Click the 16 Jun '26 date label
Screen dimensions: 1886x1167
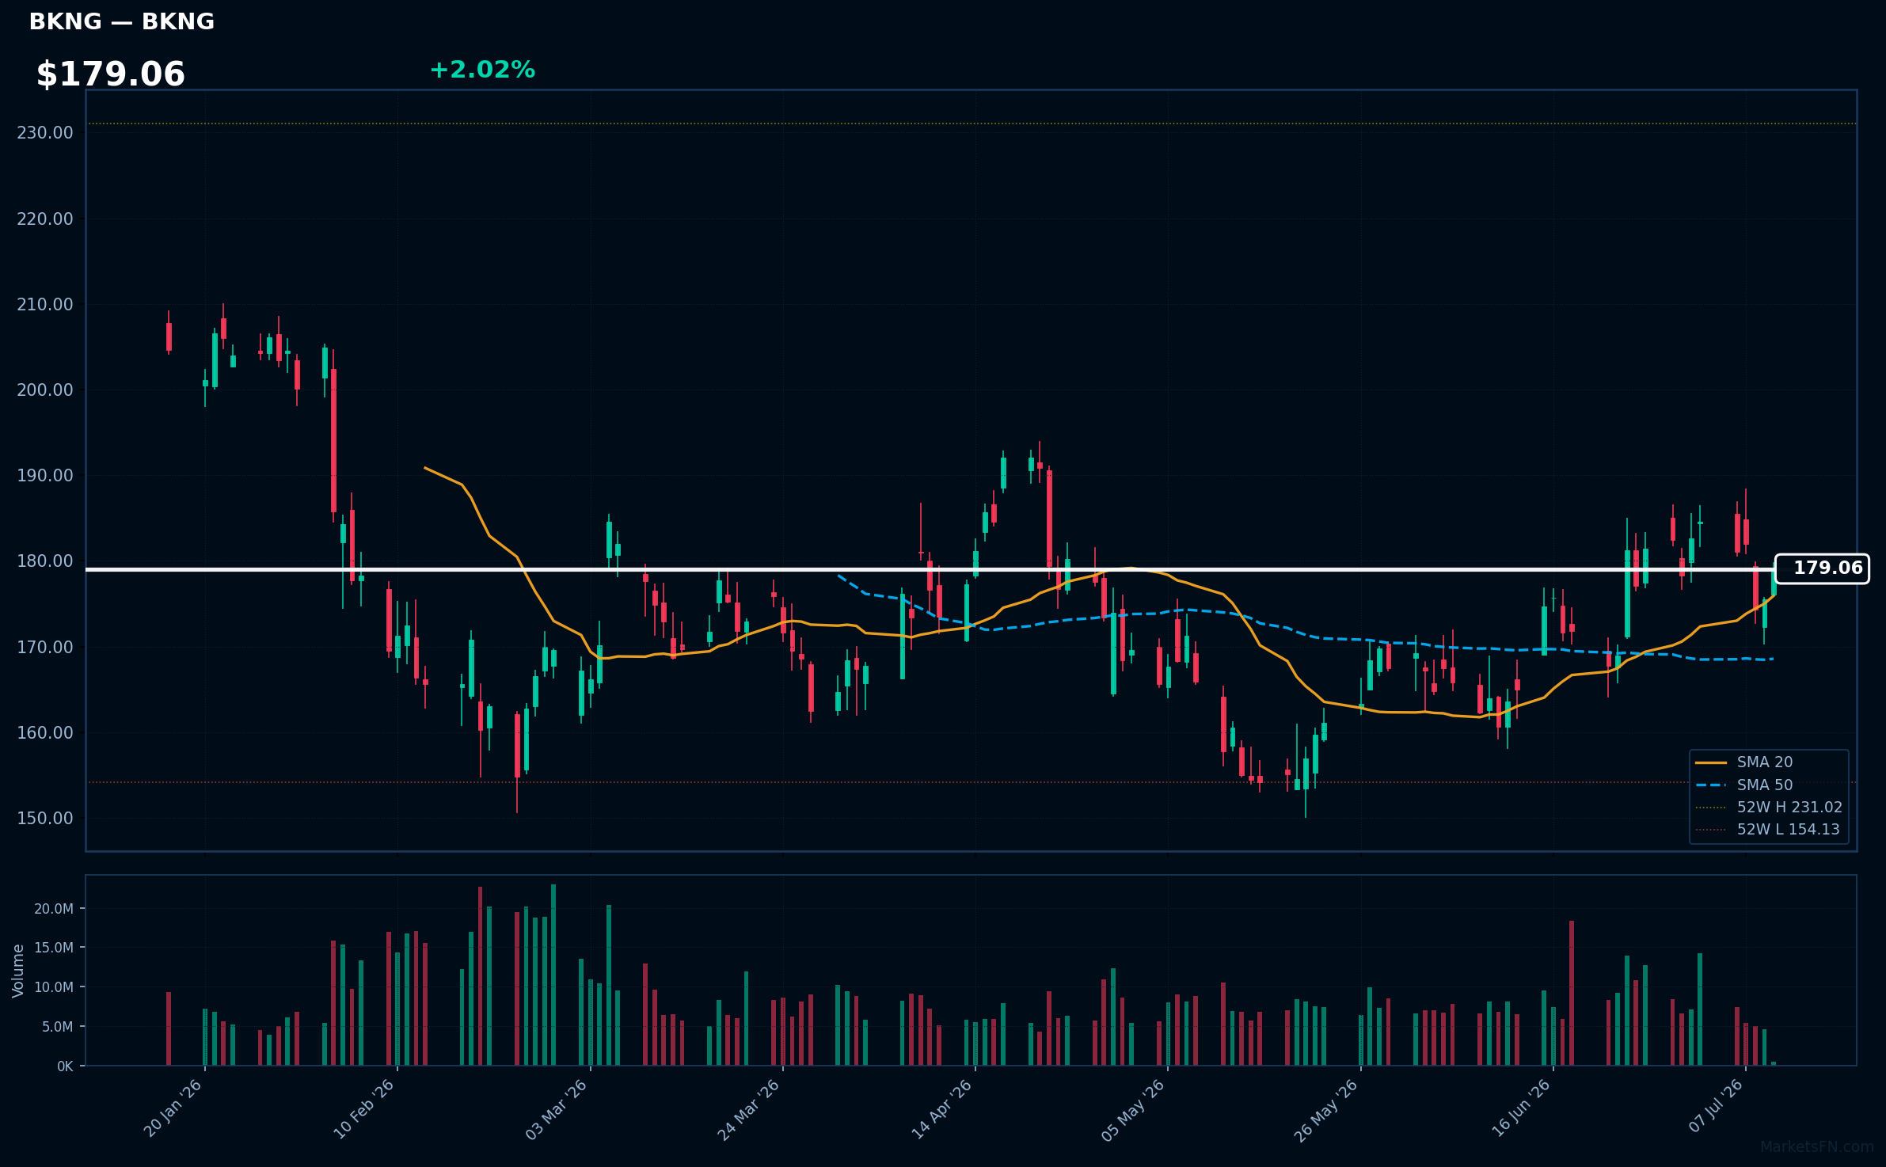click(1521, 1109)
